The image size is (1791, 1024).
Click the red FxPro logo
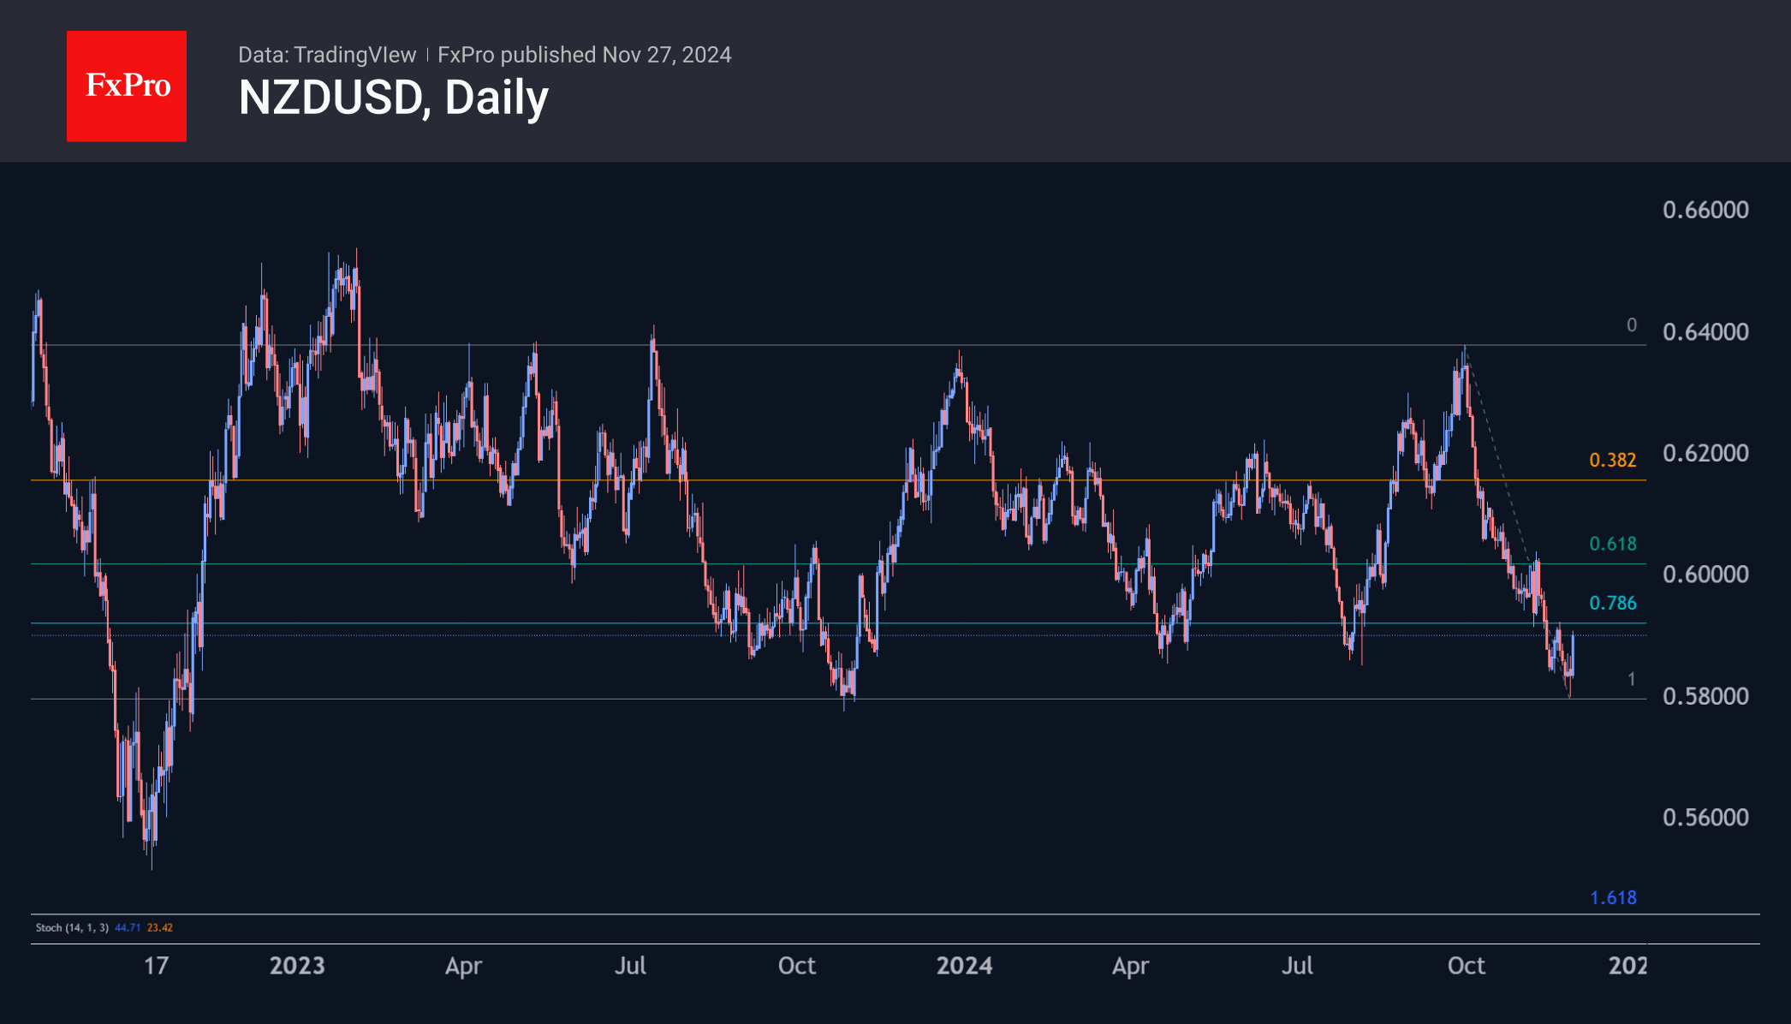click(127, 86)
